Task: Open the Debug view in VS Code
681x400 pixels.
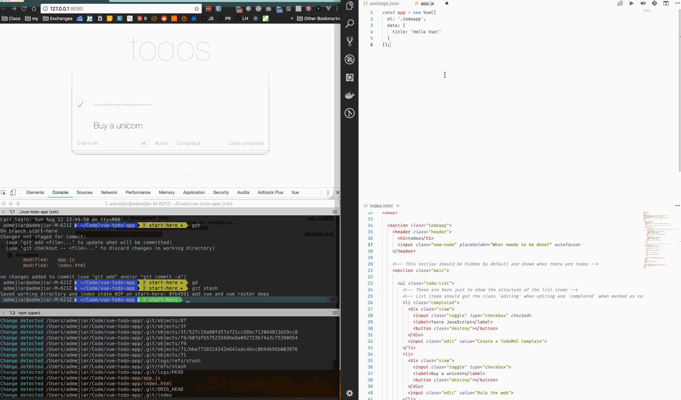Action: coord(350,59)
